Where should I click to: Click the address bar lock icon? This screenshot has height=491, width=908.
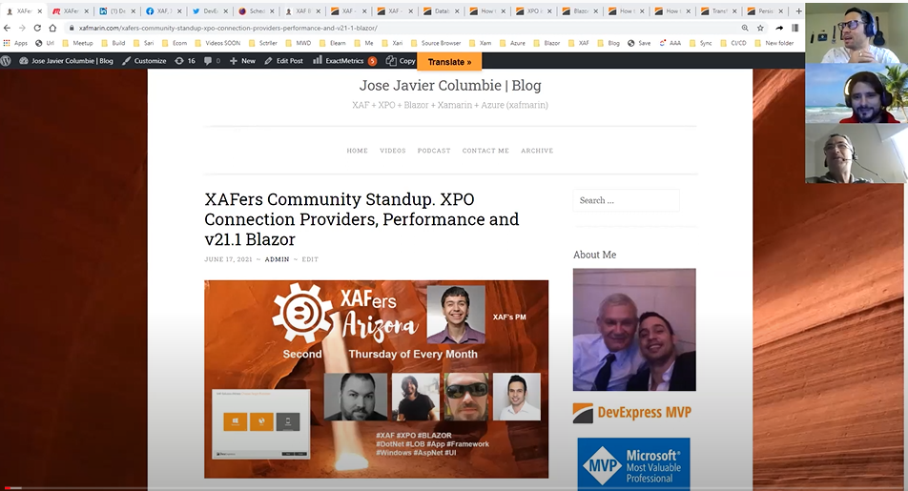point(72,28)
